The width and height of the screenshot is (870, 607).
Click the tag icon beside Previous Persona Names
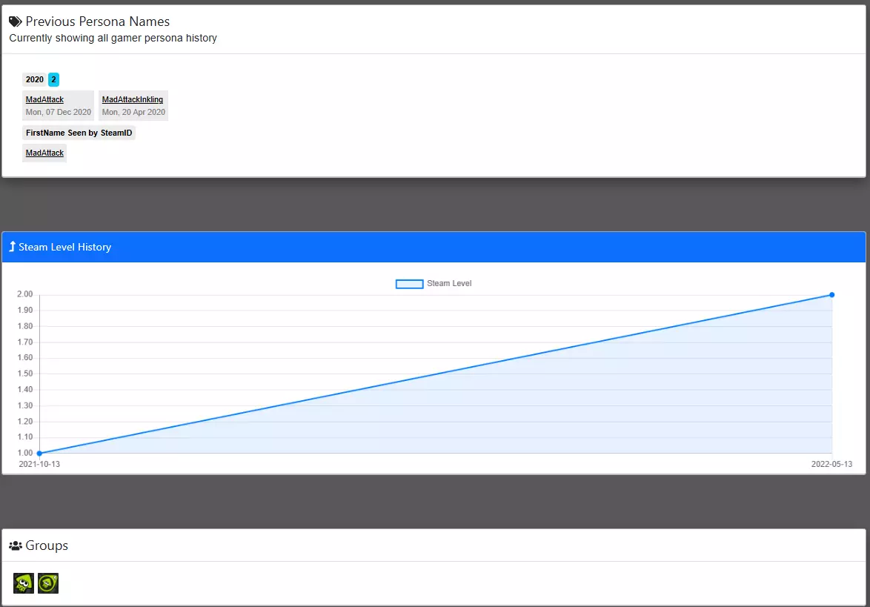pos(16,21)
